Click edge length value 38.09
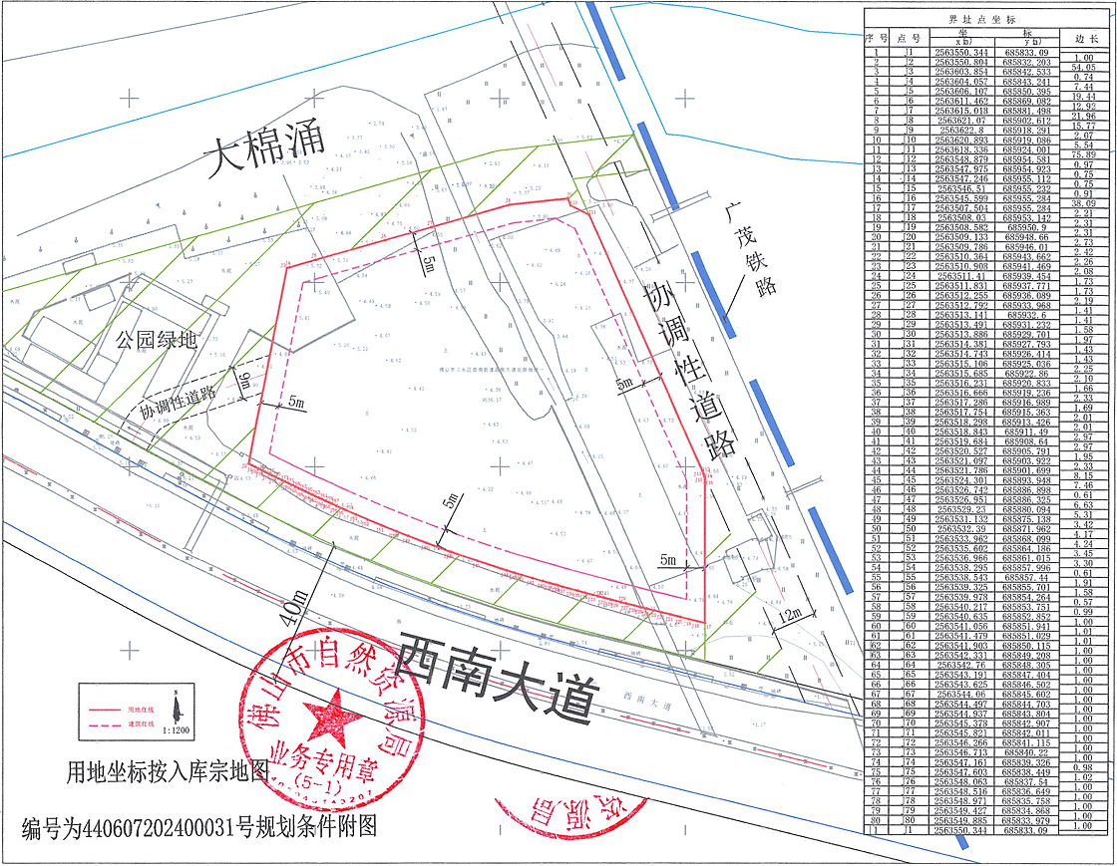Image resolution: width=1117 pixels, height=866 pixels. coord(1083,203)
